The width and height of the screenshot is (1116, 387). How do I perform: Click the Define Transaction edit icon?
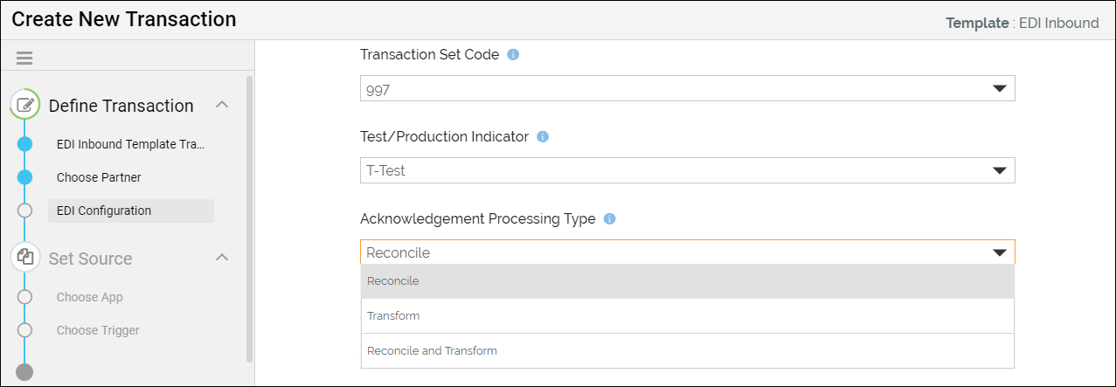(x=25, y=105)
